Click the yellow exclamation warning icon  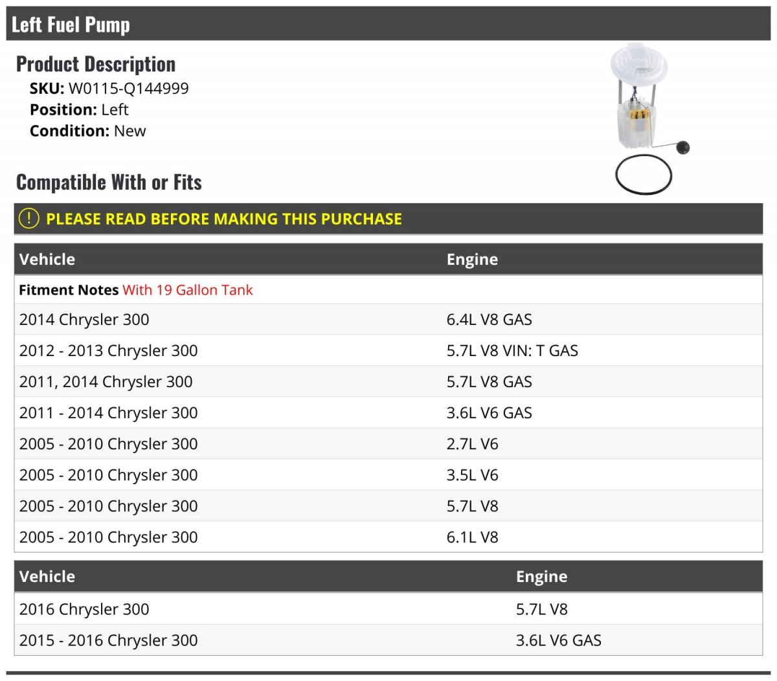(29, 219)
